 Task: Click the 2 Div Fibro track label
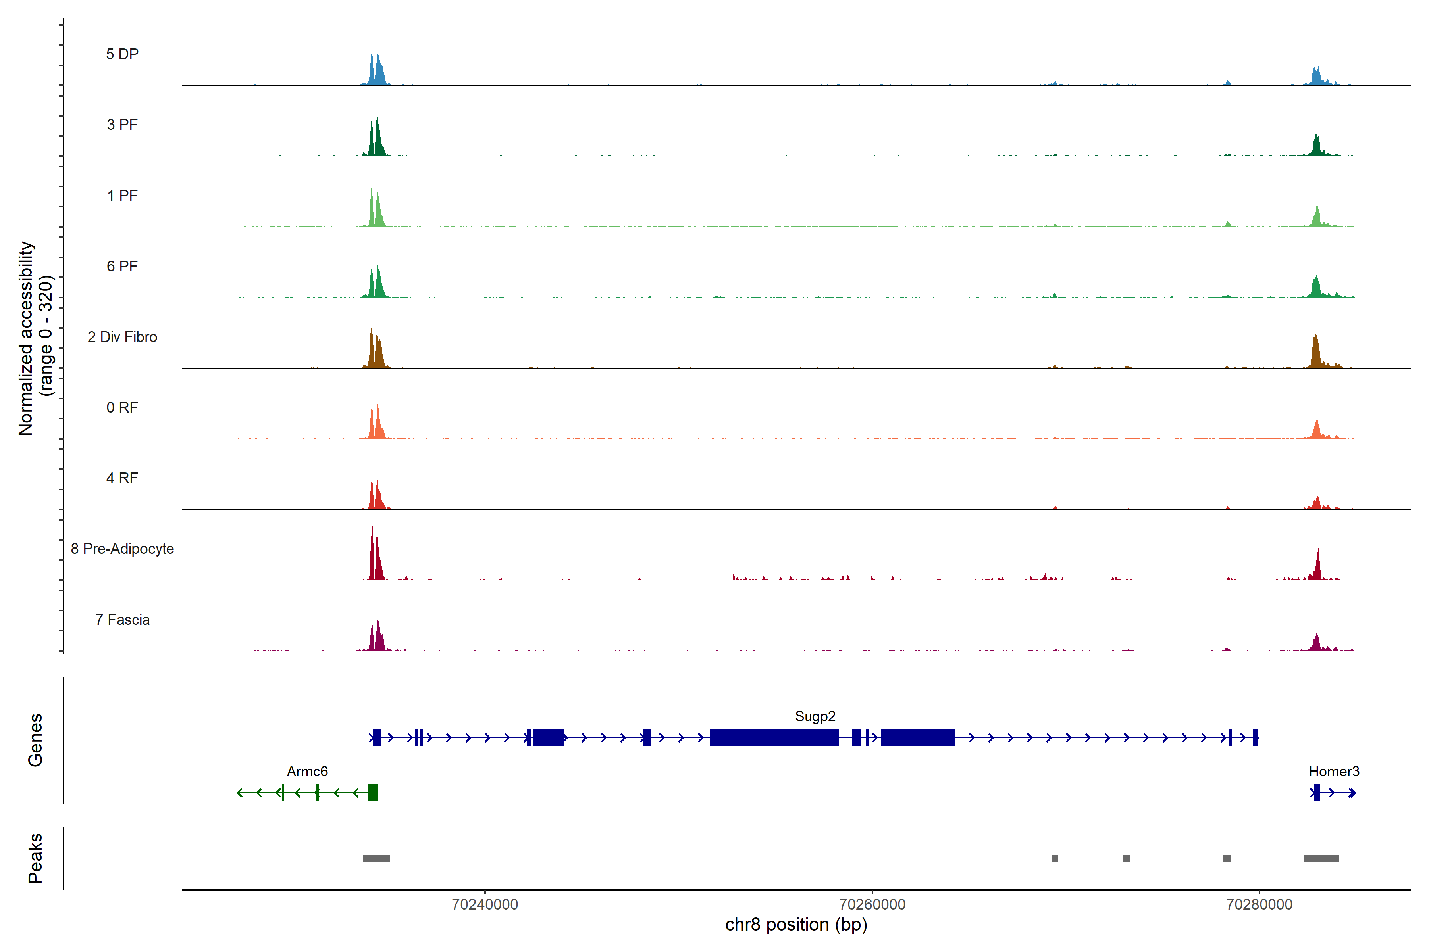click(122, 337)
